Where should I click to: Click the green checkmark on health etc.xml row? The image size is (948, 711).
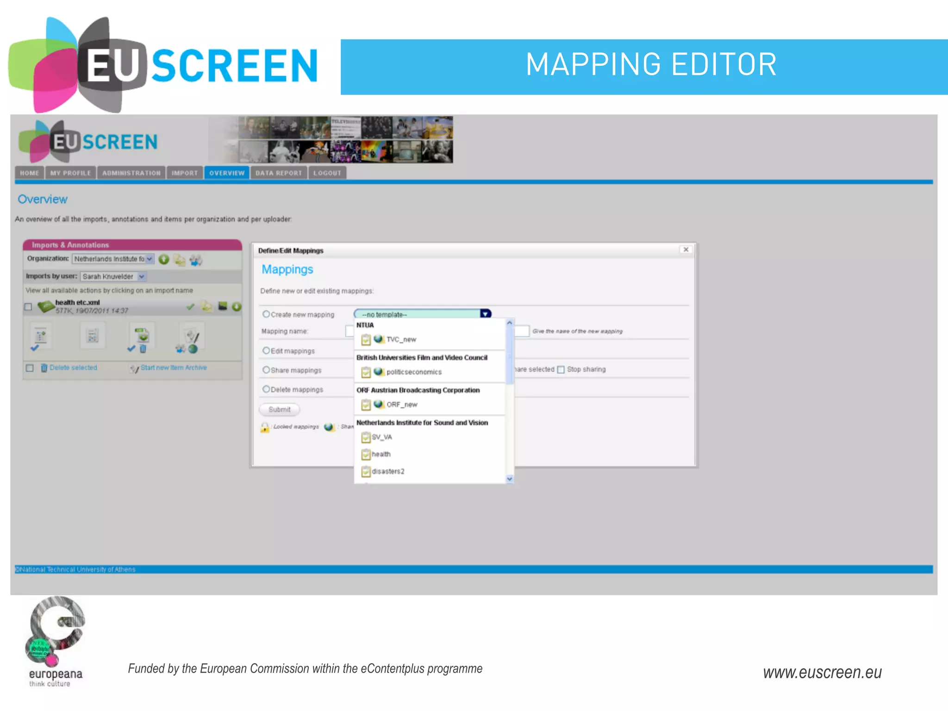pyautogui.click(x=190, y=306)
